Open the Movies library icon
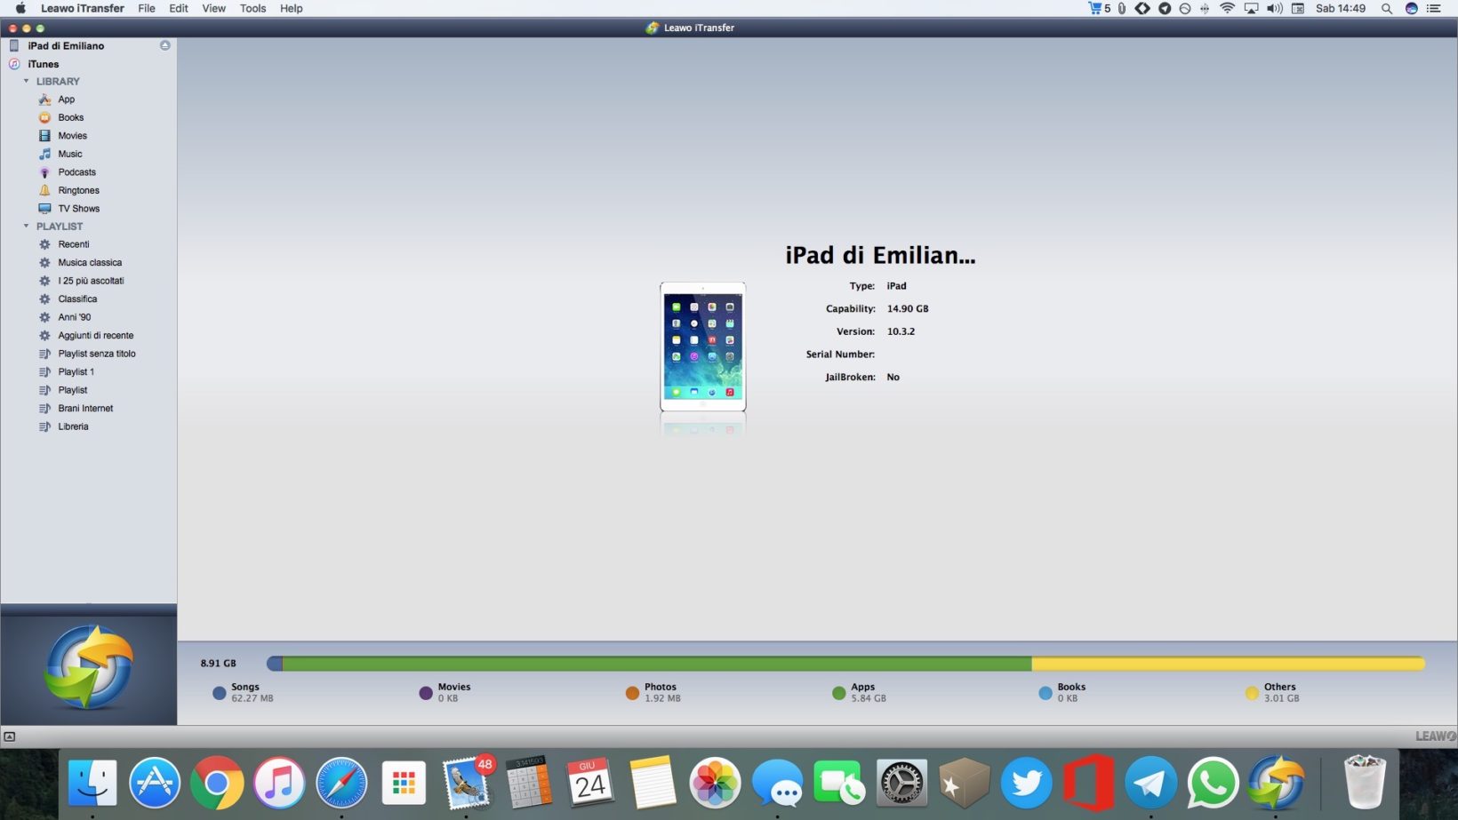The width and height of the screenshot is (1458, 820). pos(44,136)
